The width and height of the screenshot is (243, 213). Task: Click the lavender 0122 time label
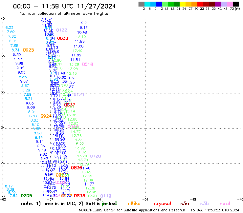(62, 30)
